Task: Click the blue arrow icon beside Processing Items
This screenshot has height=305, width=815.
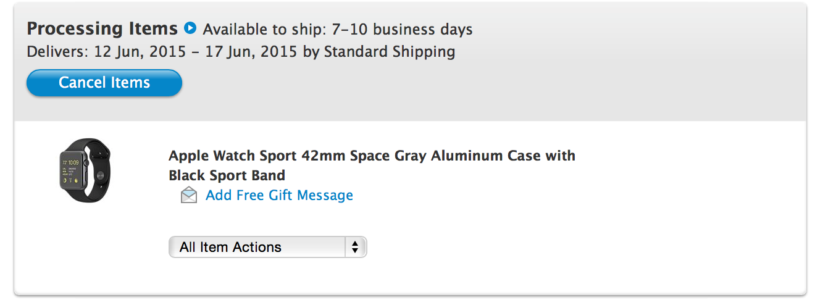Action: (190, 28)
